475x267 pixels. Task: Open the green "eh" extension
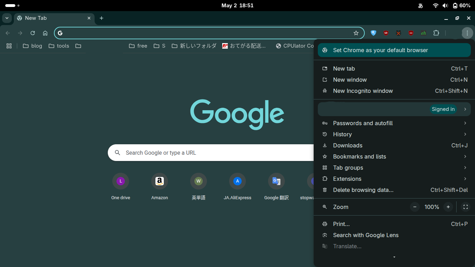pos(424,33)
